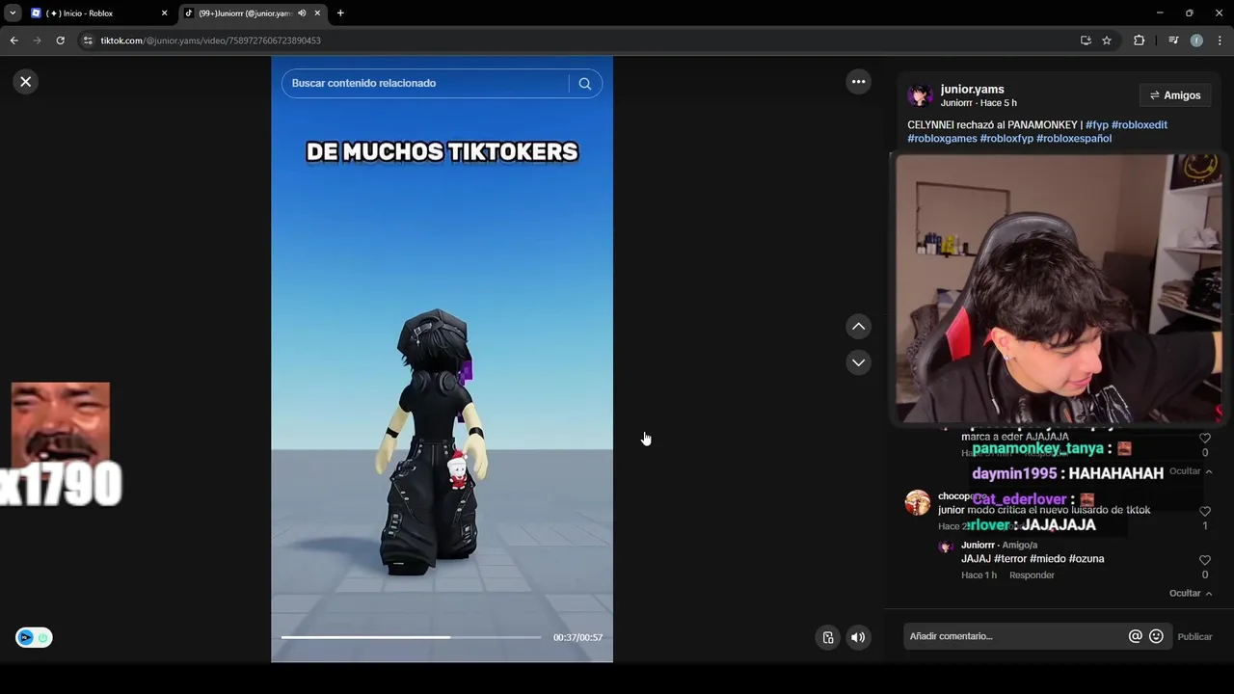Open the media controls music icon
The width and height of the screenshot is (1234, 694).
(x=1173, y=40)
